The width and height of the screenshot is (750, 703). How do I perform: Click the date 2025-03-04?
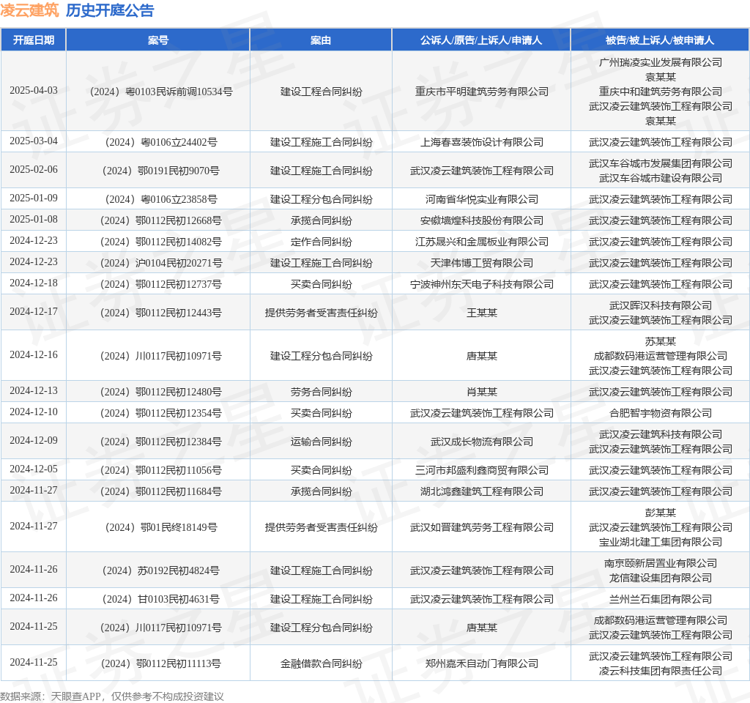[x=34, y=141]
